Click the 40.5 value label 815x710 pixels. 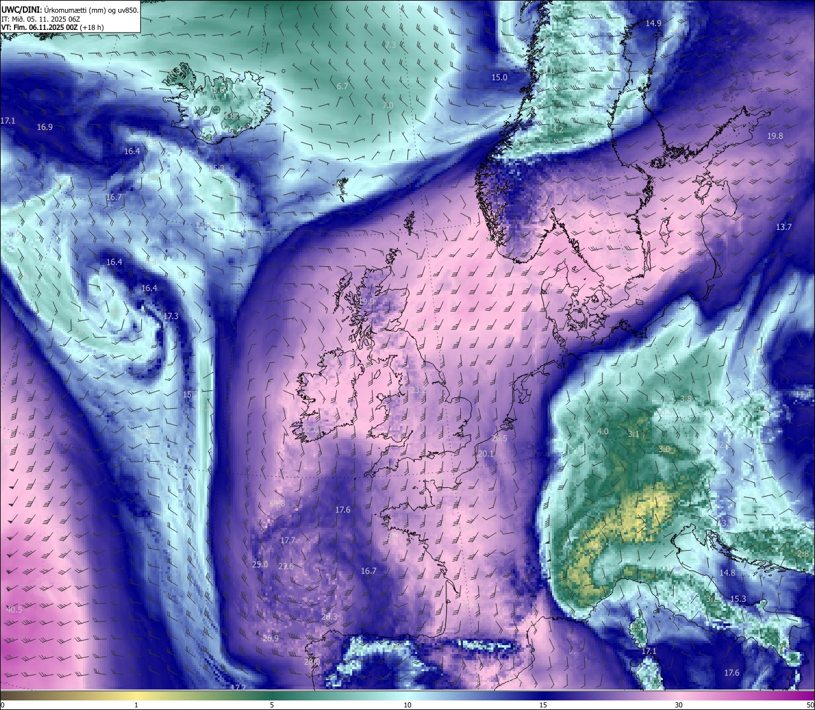click(14, 610)
